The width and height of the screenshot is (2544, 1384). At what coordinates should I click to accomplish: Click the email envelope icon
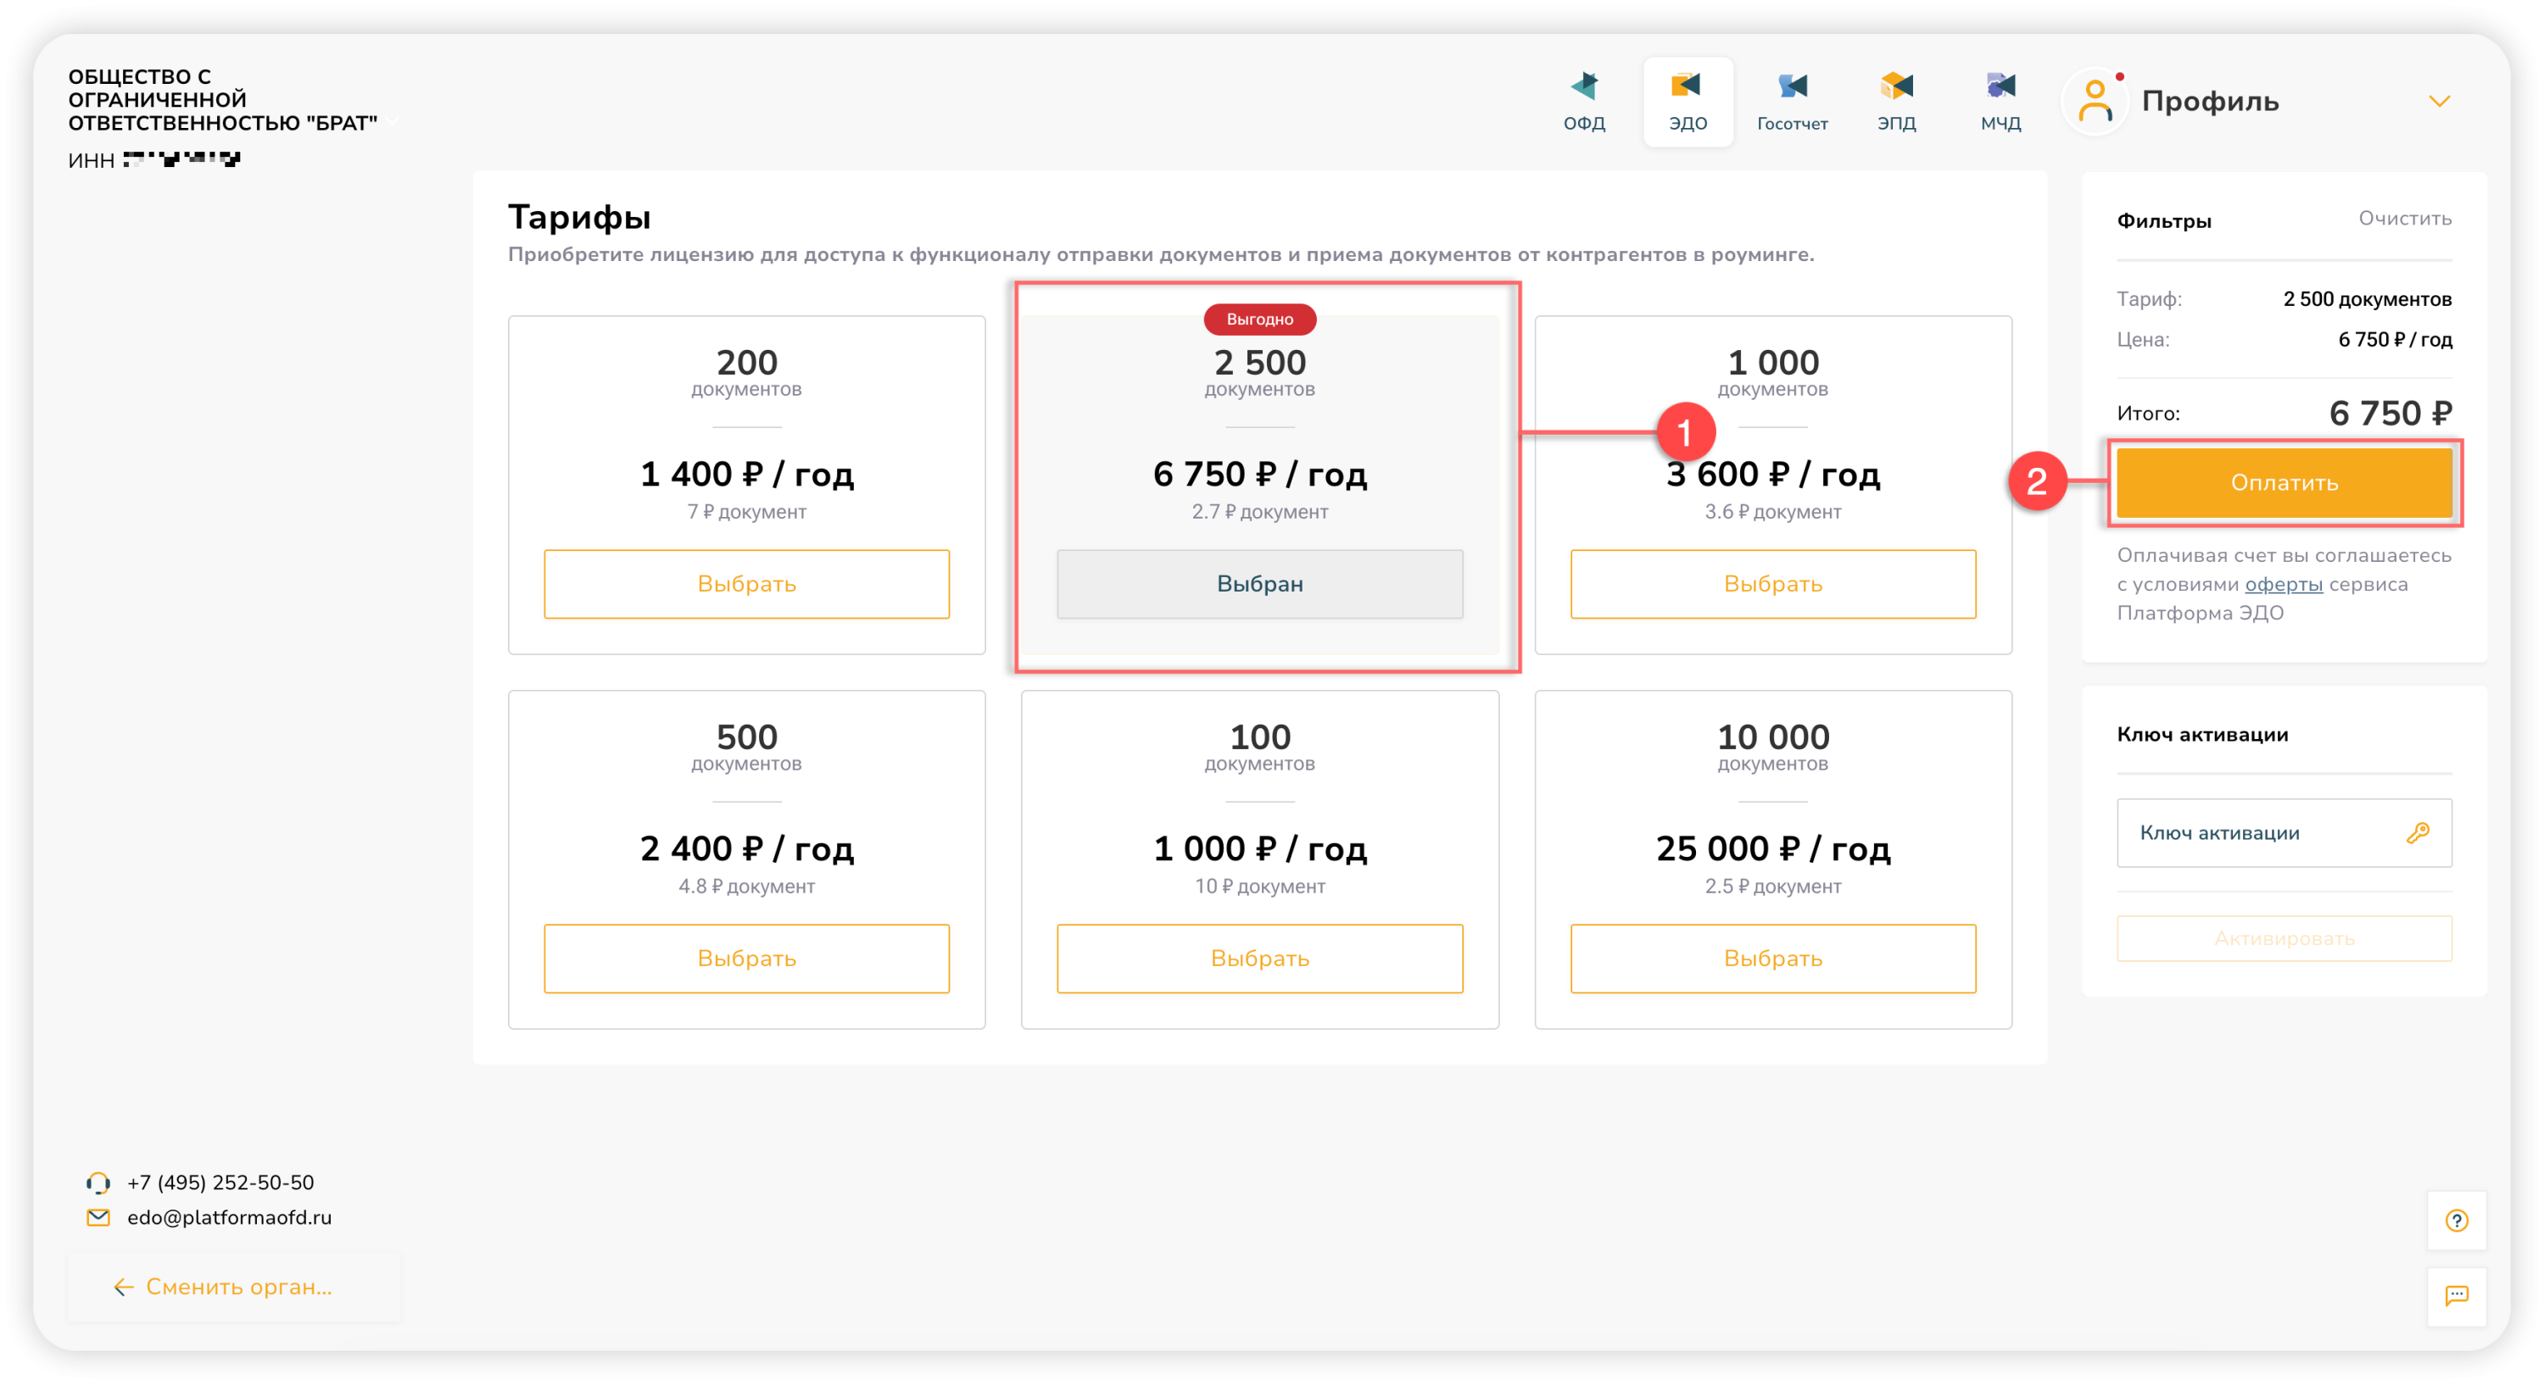98,1217
